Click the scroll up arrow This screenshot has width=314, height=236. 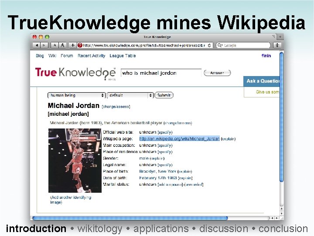(x=282, y=209)
